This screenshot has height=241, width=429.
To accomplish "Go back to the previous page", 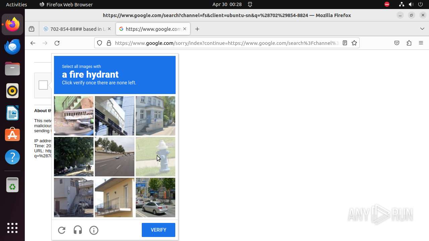I will (x=33, y=43).
